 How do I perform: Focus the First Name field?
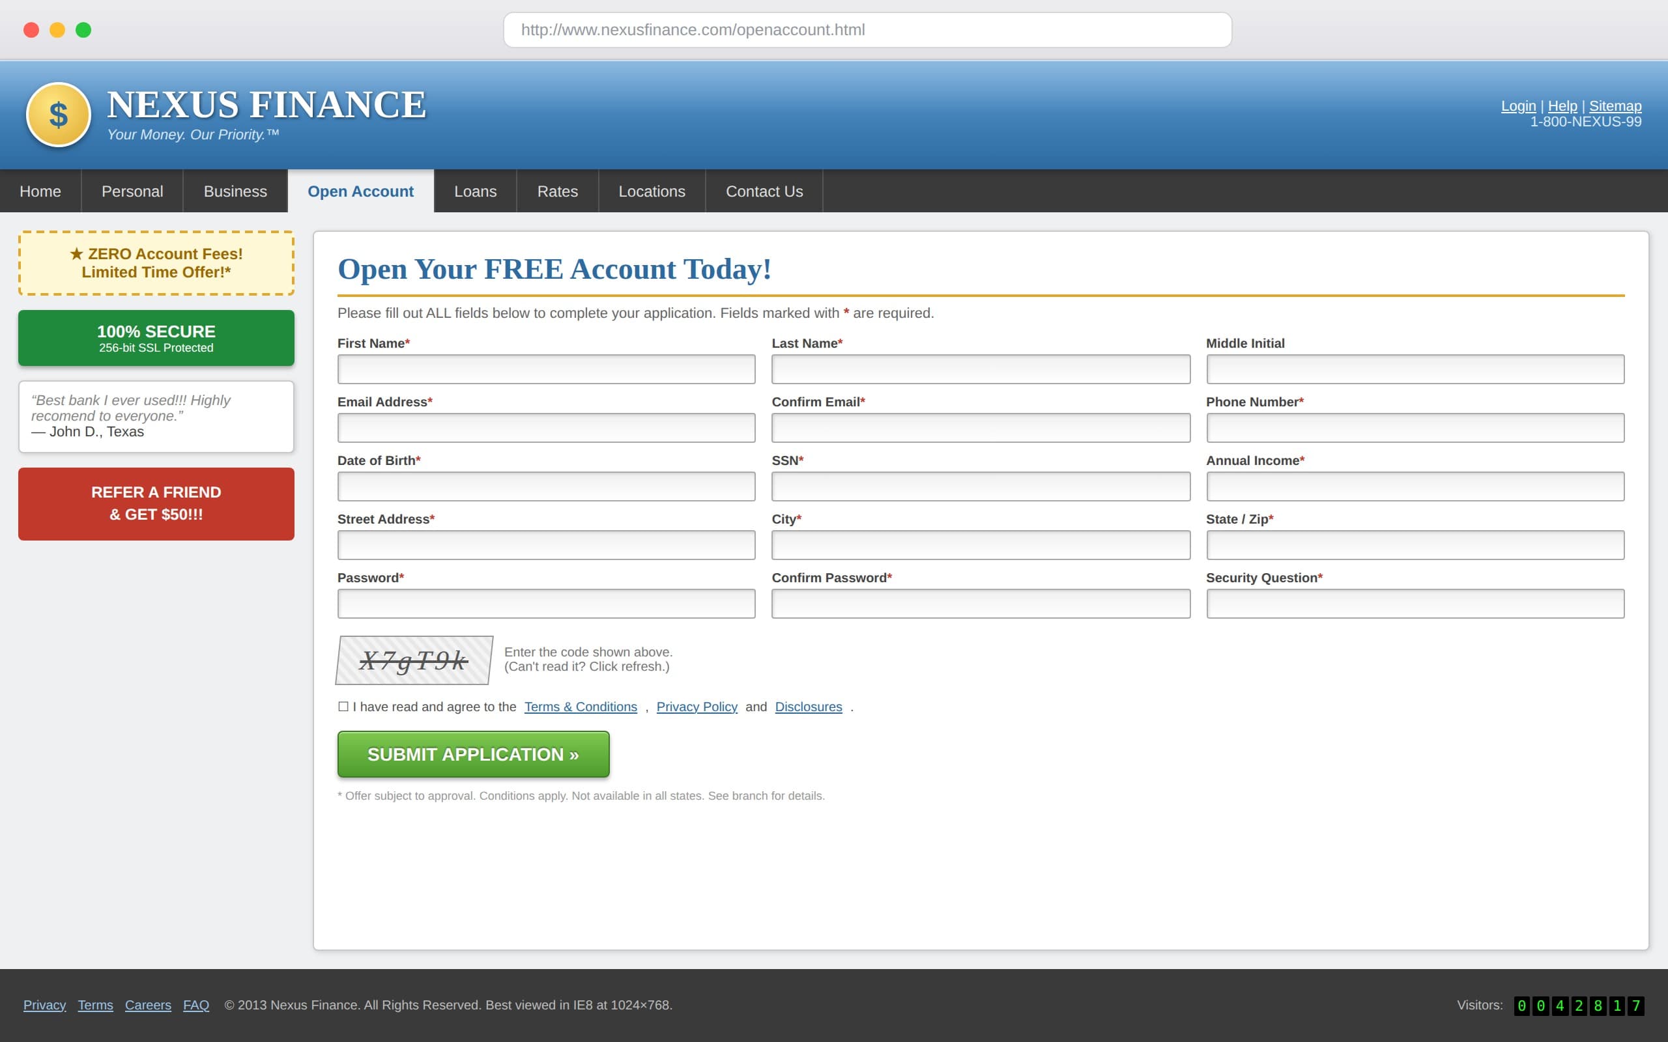coord(546,369)
